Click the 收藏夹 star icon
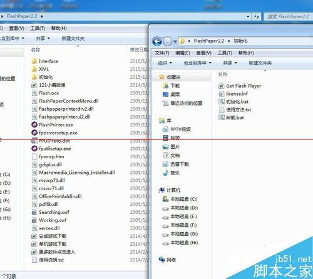The width and height of the screenshot is (313, 279). point(162,77)
